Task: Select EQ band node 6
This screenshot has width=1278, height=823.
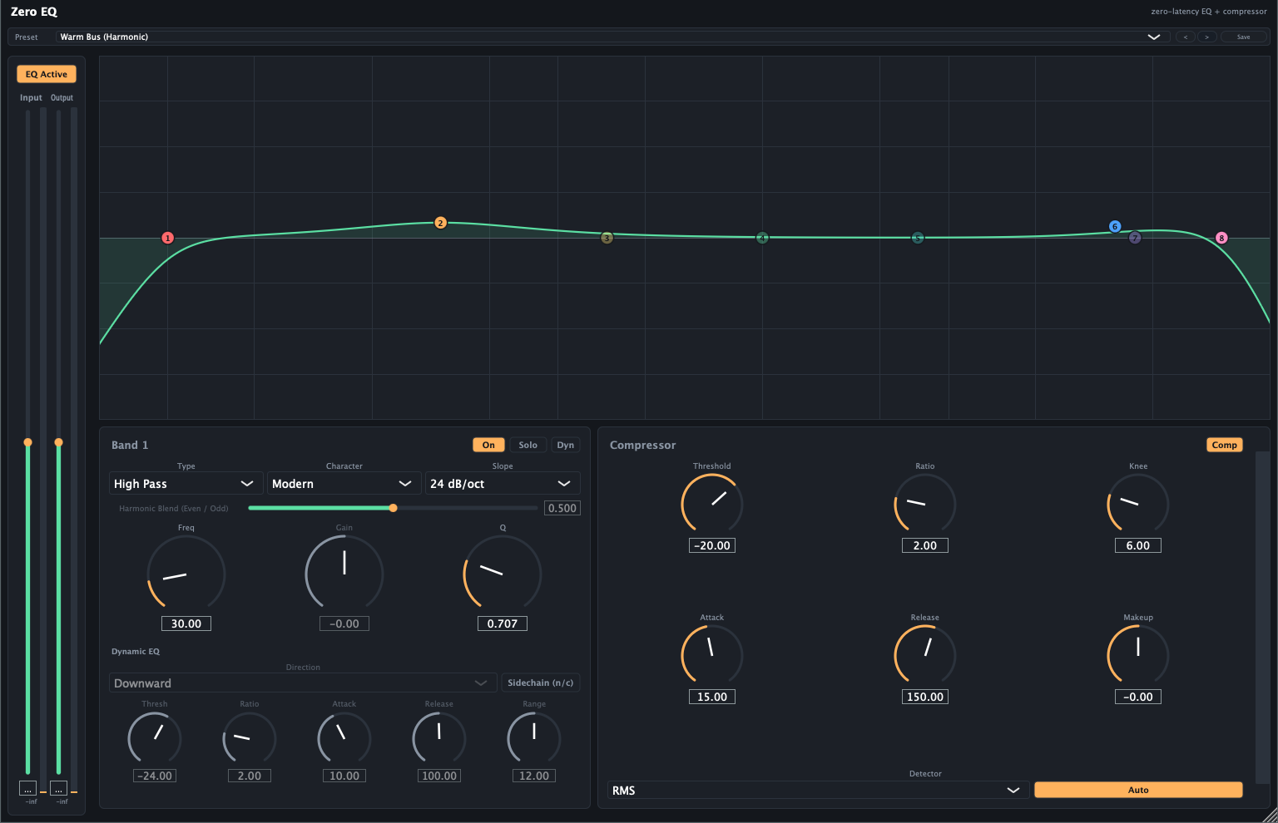Action: click(1115, 226)
